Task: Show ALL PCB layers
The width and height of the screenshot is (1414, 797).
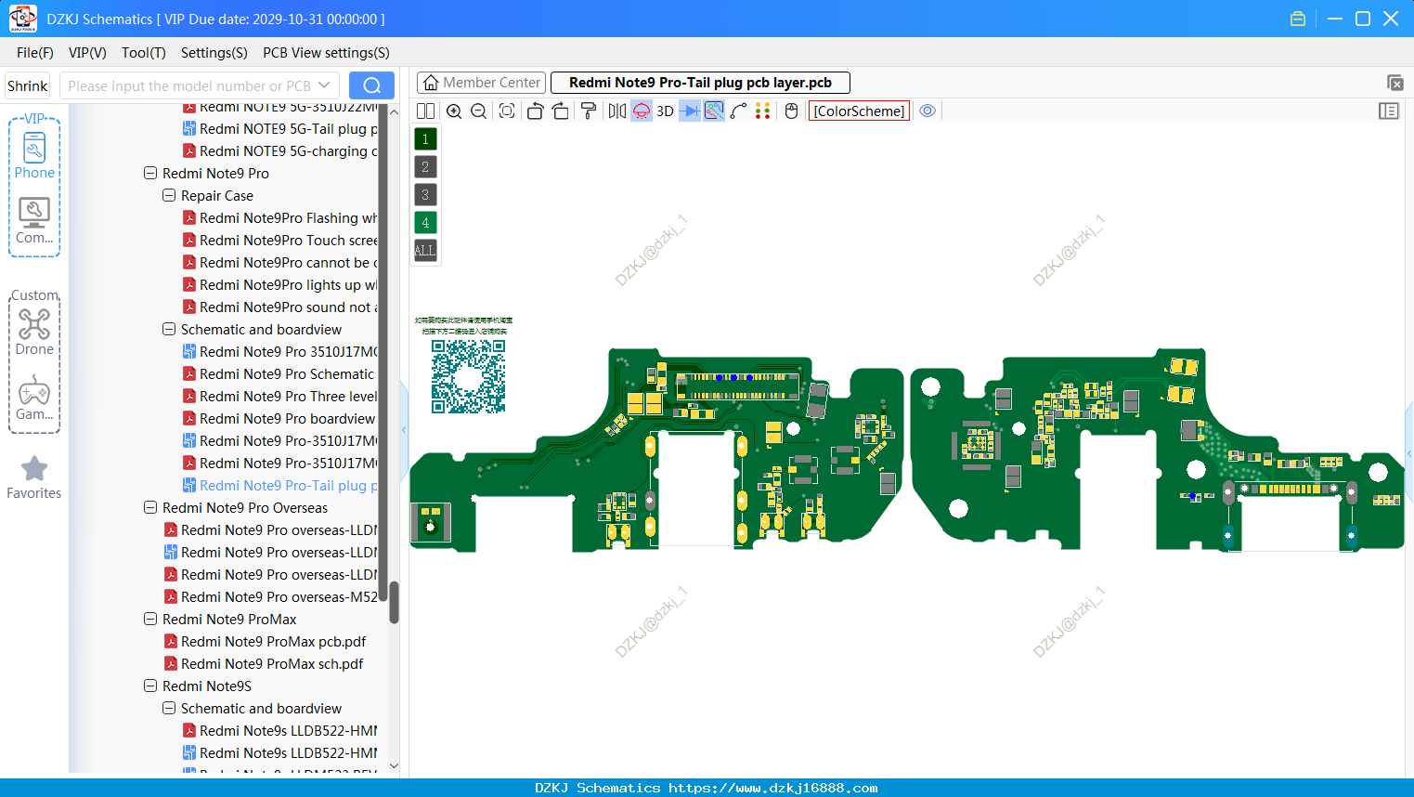Action: pos(425,251)
